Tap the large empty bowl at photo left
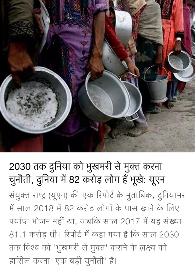 [x=35, y=100]
